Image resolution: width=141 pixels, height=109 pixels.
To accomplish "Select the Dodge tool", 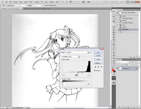I will 114,45.
